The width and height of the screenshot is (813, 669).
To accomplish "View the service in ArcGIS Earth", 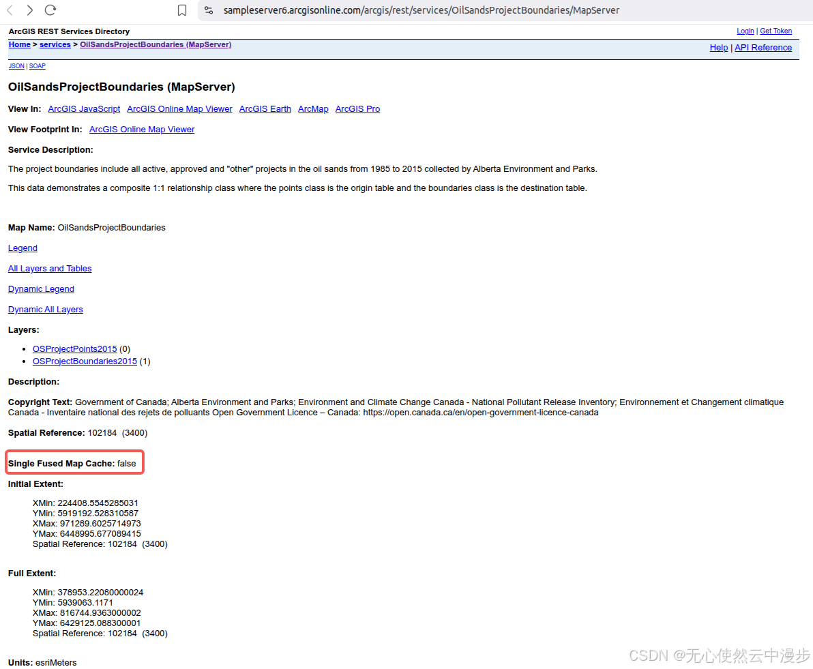I will [x=265, y=109].
